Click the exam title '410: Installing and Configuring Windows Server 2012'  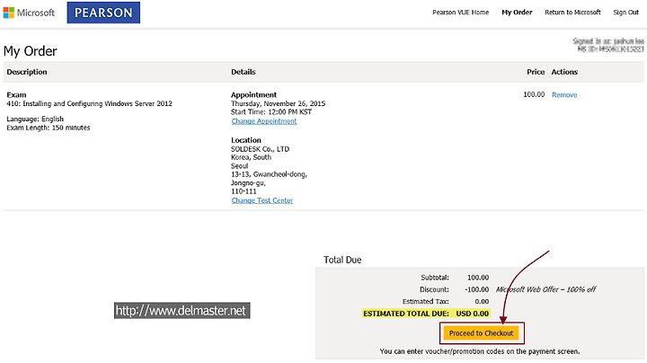[89, 103]
